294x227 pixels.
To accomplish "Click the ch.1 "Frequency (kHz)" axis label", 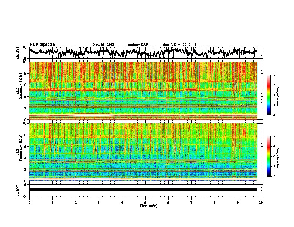I will [20, 86].
